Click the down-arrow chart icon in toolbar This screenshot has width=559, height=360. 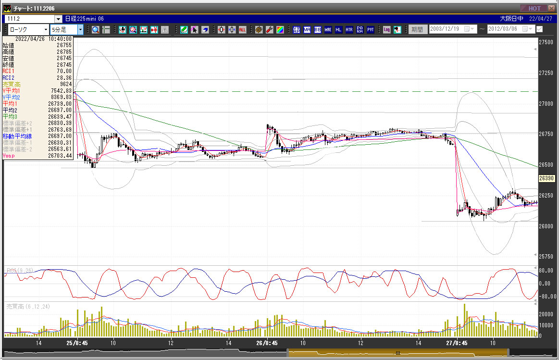(123, 30)
